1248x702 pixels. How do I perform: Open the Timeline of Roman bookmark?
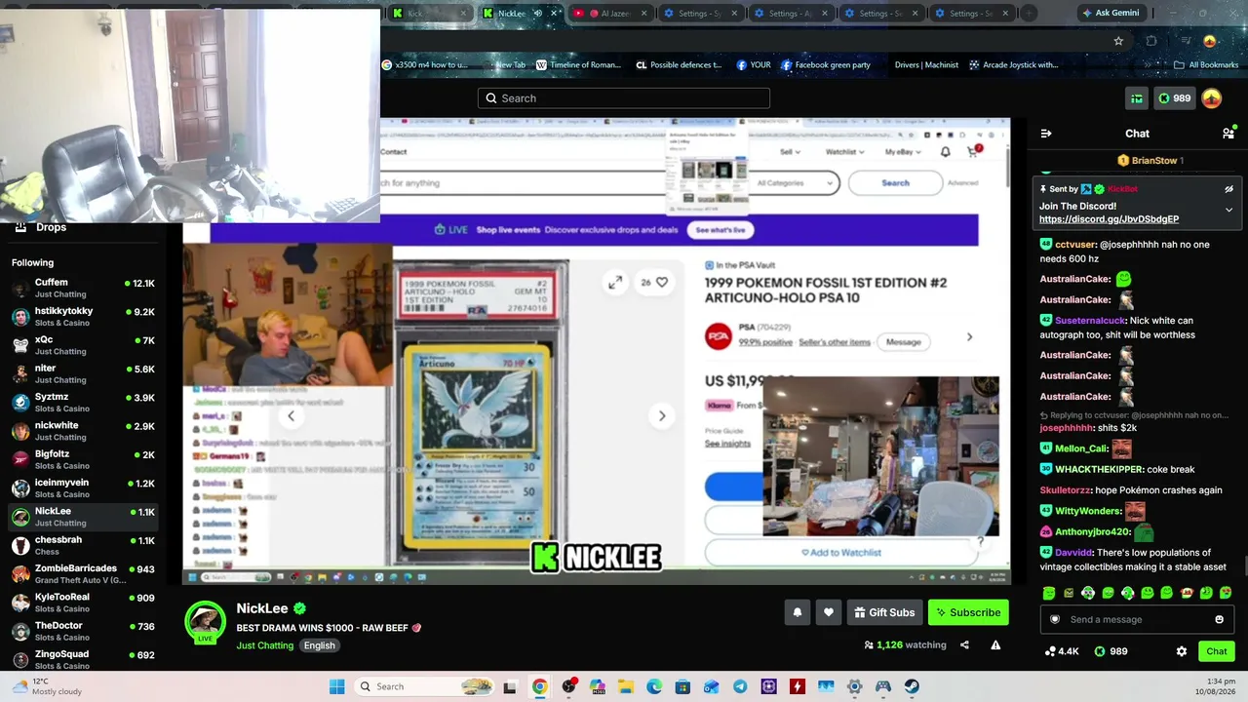coord(578,65)
